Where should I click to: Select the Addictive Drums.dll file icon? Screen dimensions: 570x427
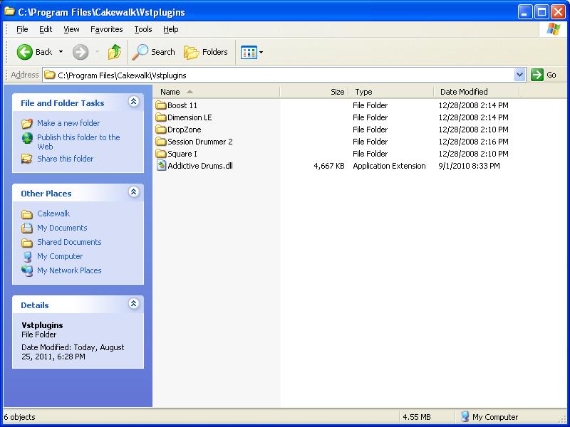tap(161, 166)
